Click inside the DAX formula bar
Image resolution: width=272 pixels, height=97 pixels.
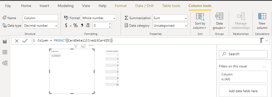click(146, 41)
